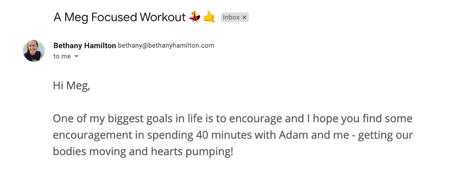Click the subject "A Meg Focused Workout"

119,17
